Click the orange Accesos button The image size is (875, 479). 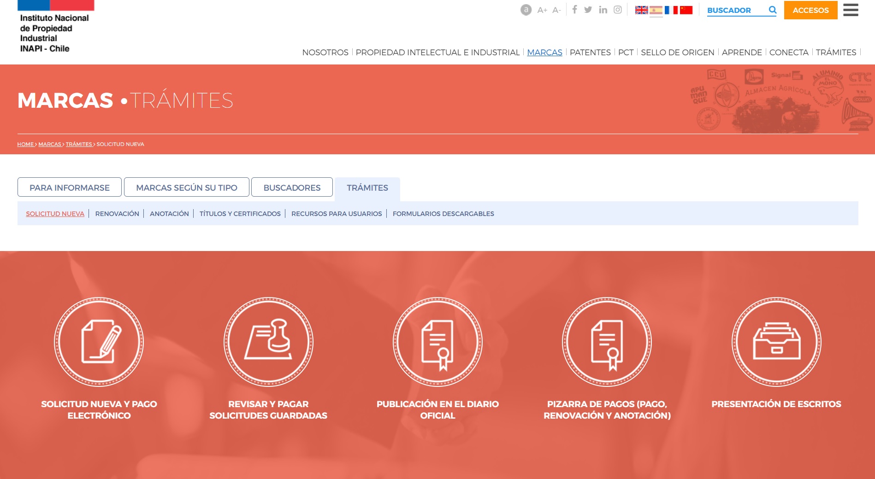pos(810,10)
